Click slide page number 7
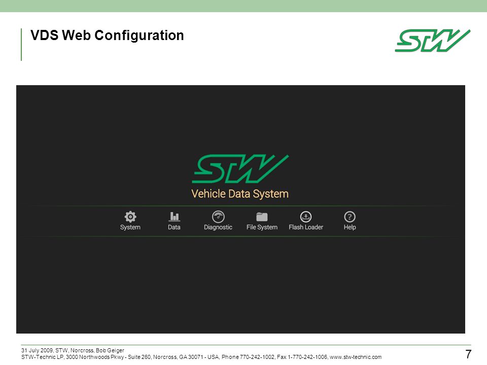This screenshot has height=365, width=487. pyautogui.click(x=468, y=354)
